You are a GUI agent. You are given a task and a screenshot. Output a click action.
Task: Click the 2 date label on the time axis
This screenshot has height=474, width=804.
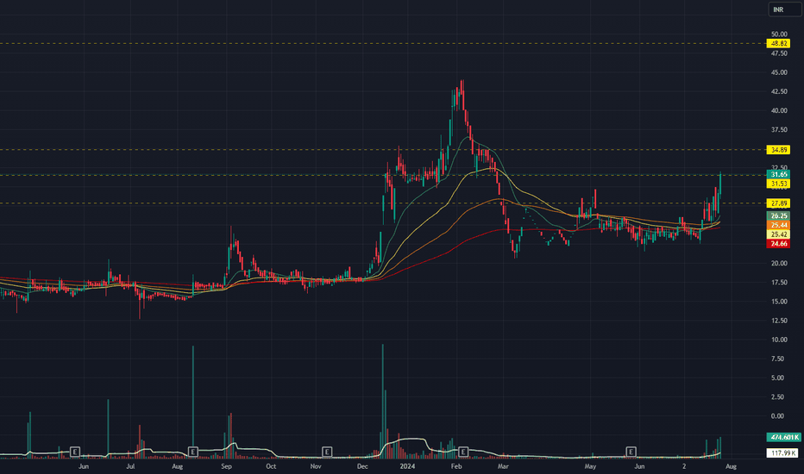click(x=684, y=467)
